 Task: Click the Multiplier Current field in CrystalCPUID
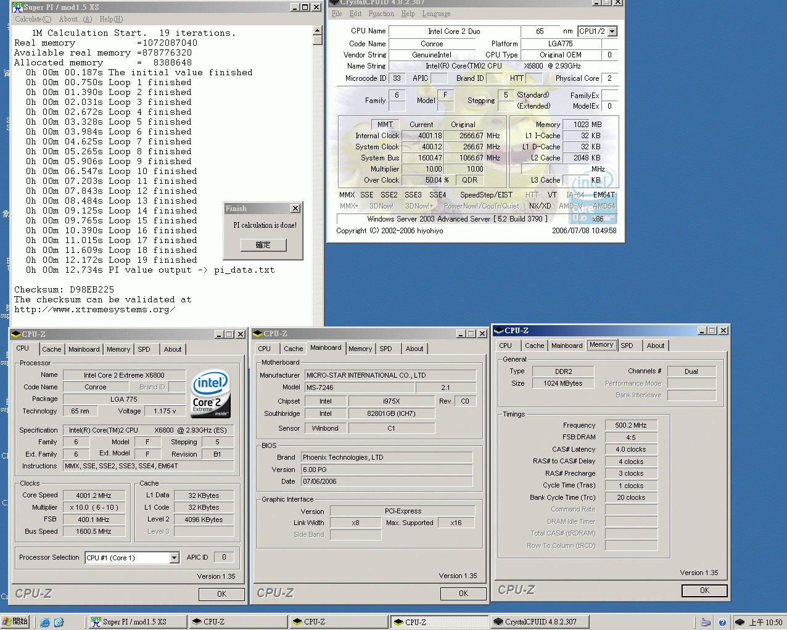(x=421, y=169)
